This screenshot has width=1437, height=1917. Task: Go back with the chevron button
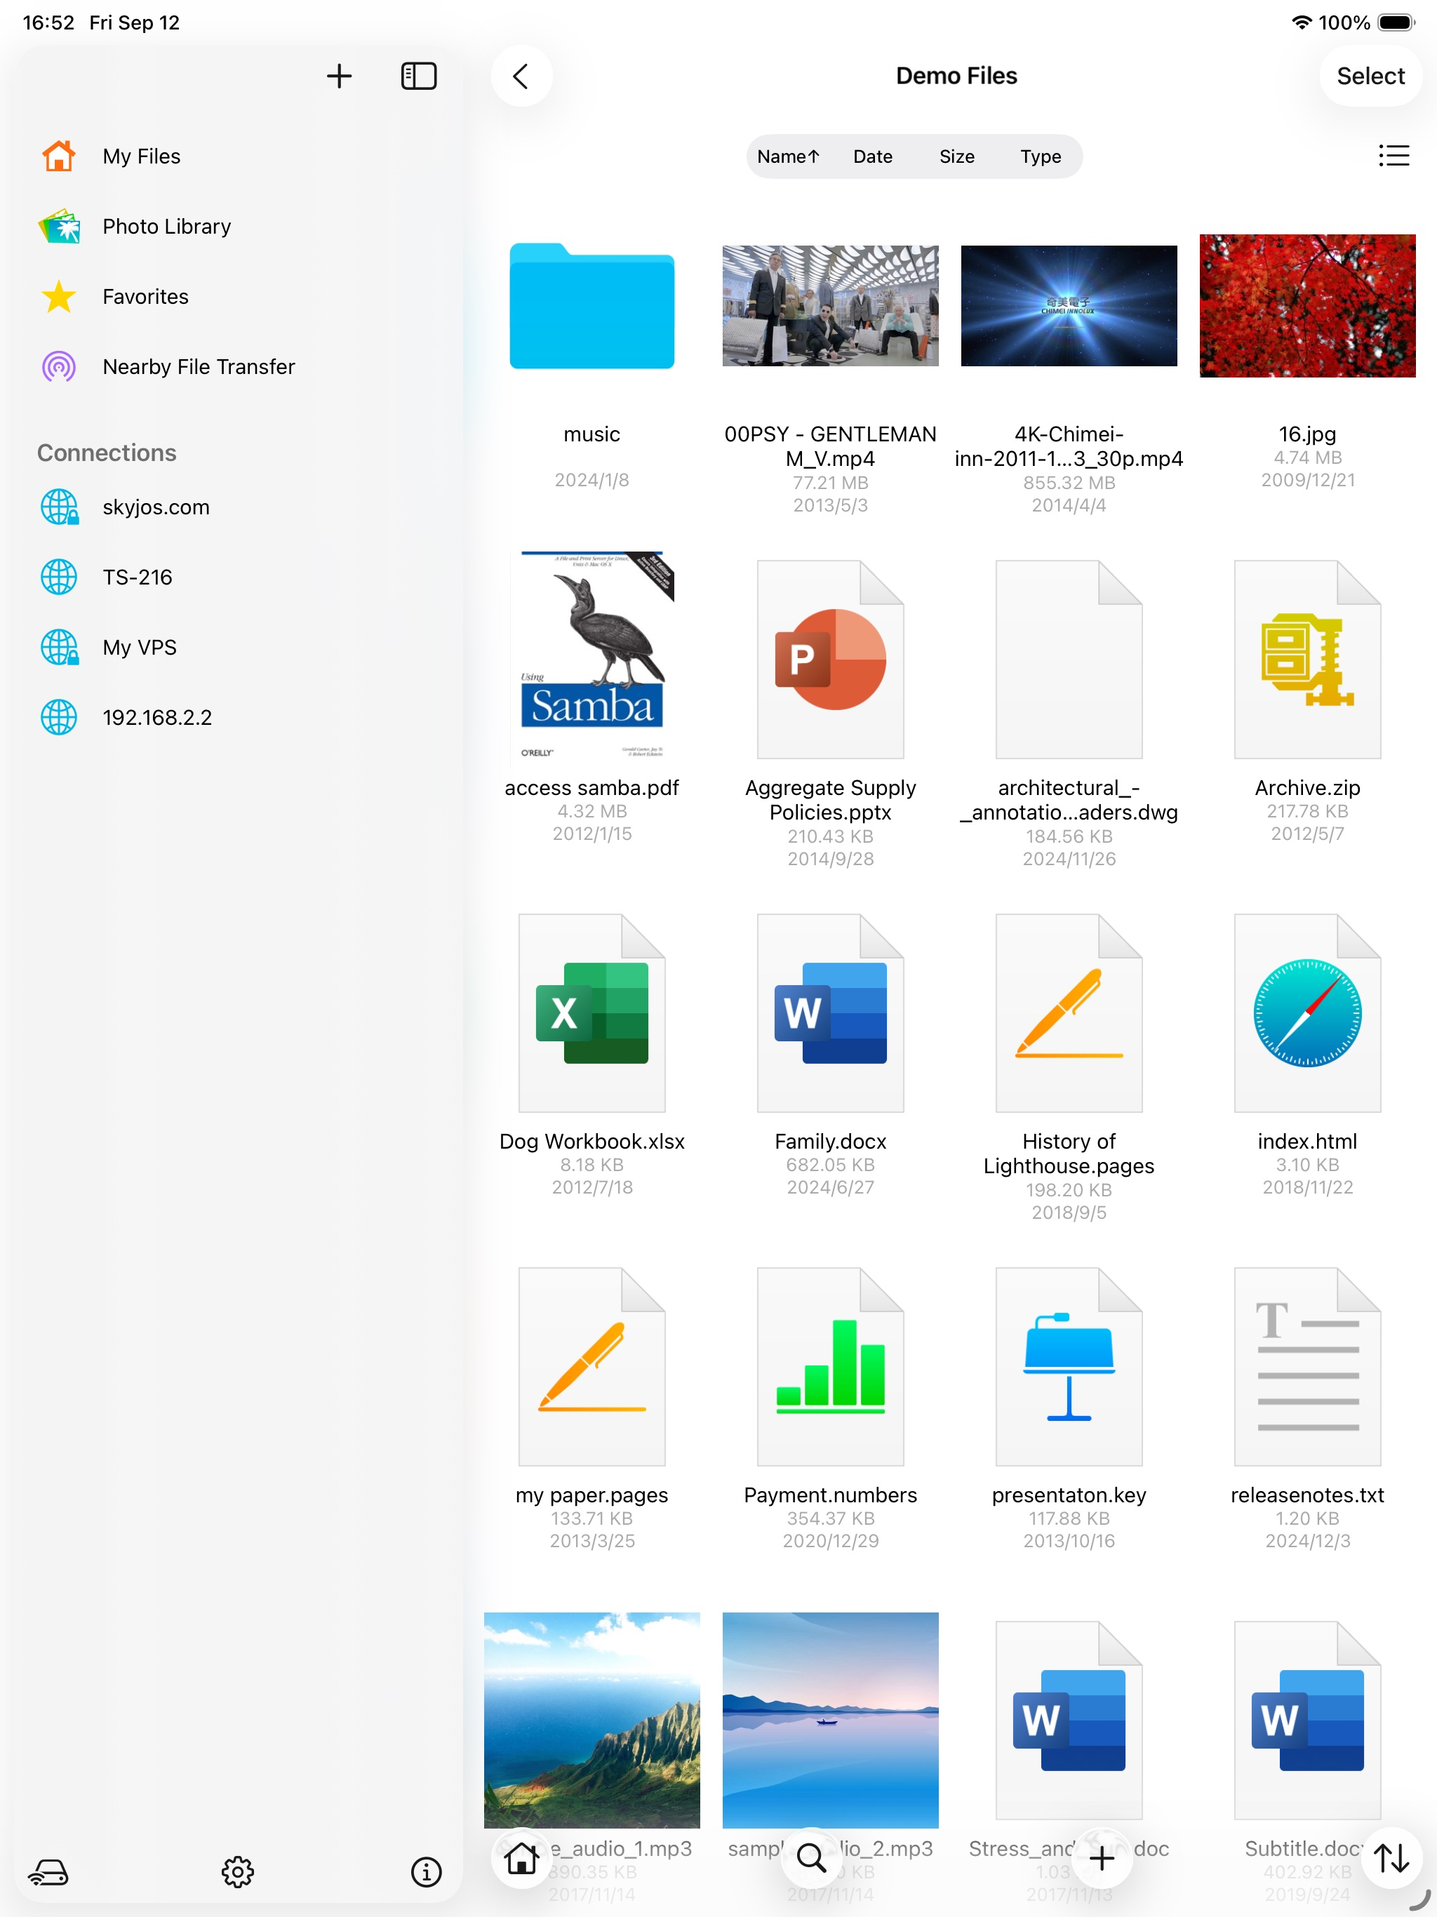[521, 76]
